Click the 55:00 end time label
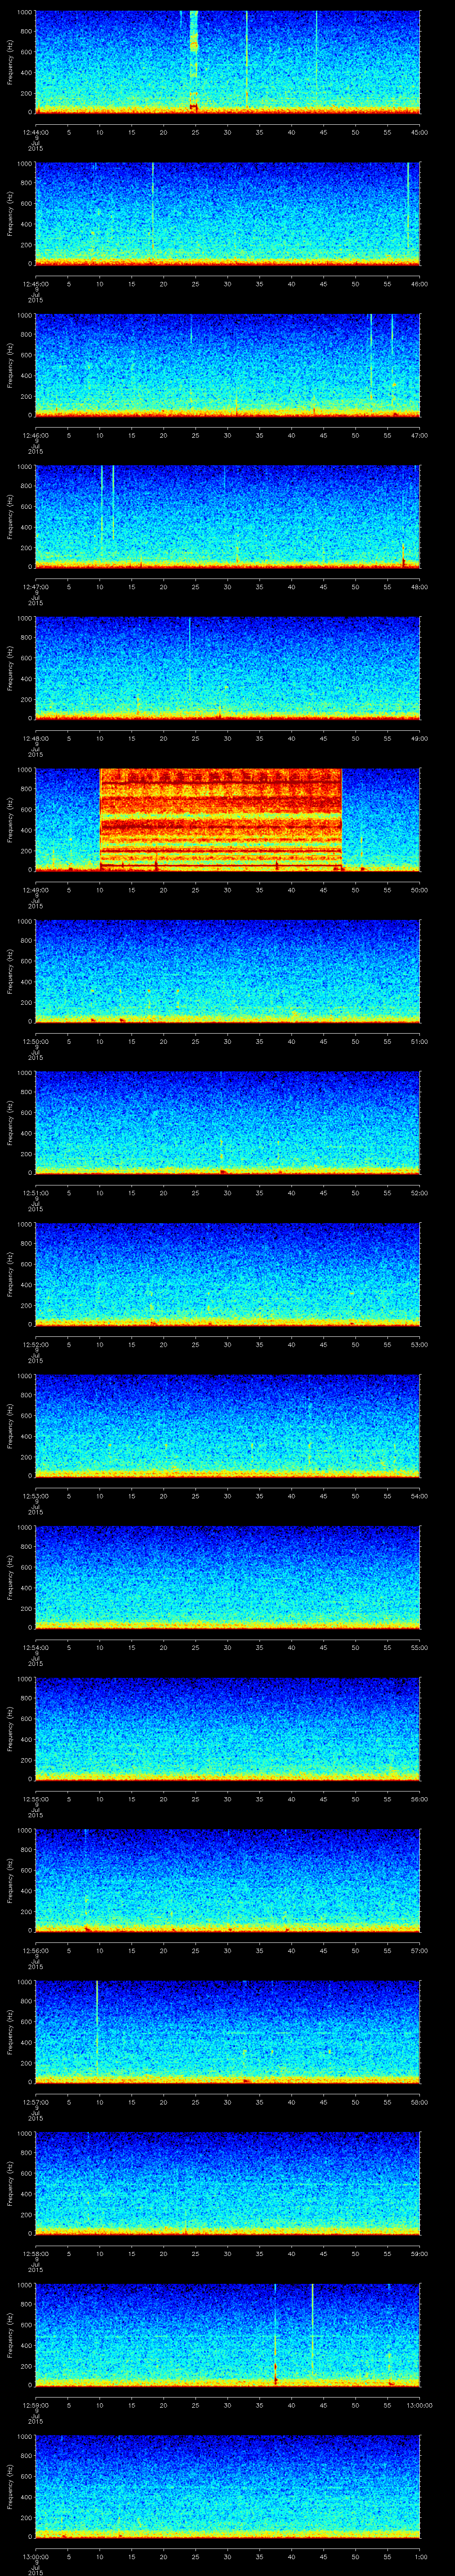This screenshot has height=2576, width=455. pyautogui.click(x=420, y=1648)
